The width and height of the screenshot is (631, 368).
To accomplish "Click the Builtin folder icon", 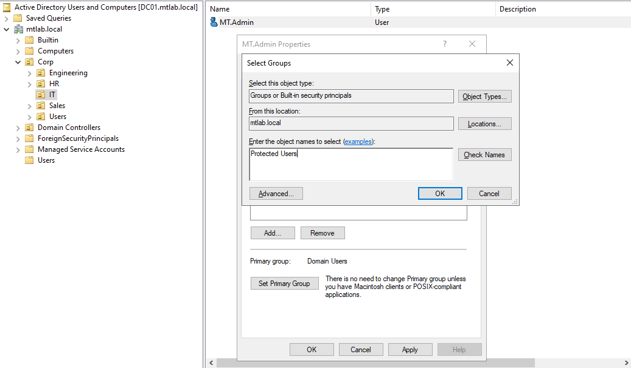I will [x=29, y=39].
